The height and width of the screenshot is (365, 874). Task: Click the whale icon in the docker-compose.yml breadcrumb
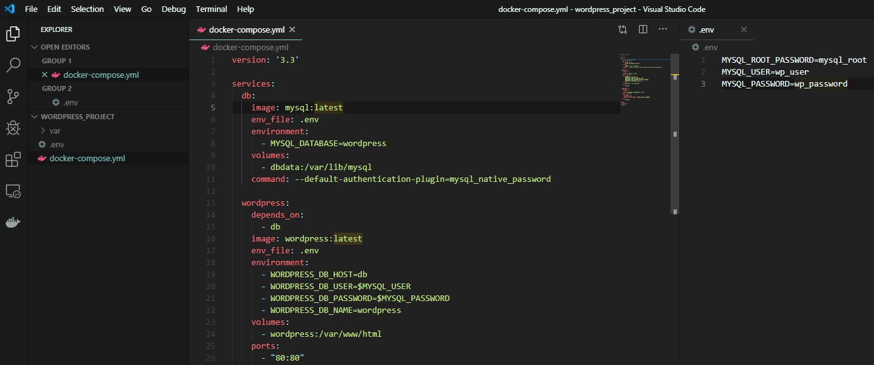point(205,47)
